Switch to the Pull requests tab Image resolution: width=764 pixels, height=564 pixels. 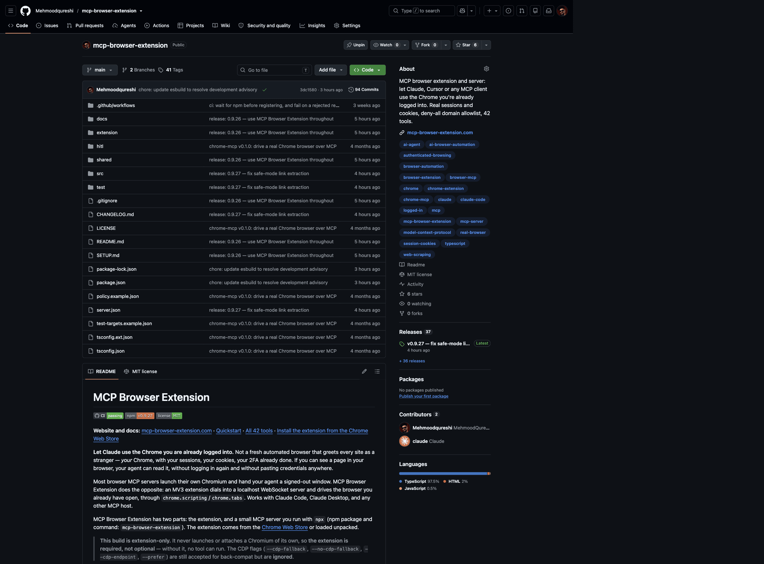click(85, 25)
